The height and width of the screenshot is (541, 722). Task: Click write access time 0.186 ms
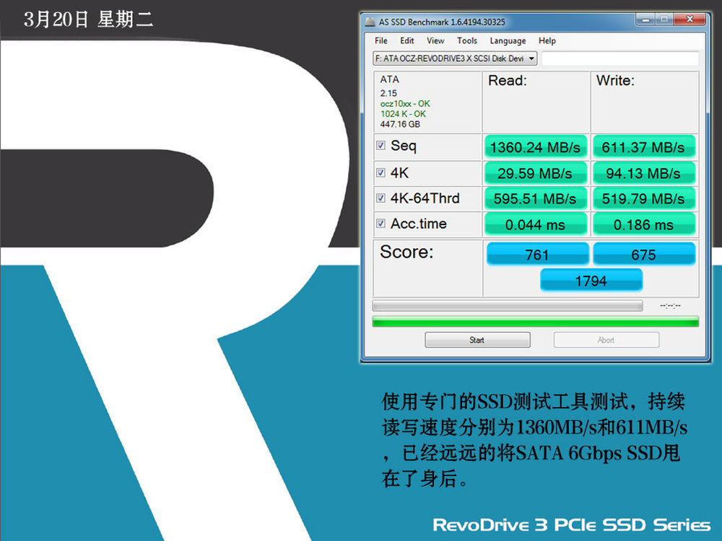click(643, 224)
